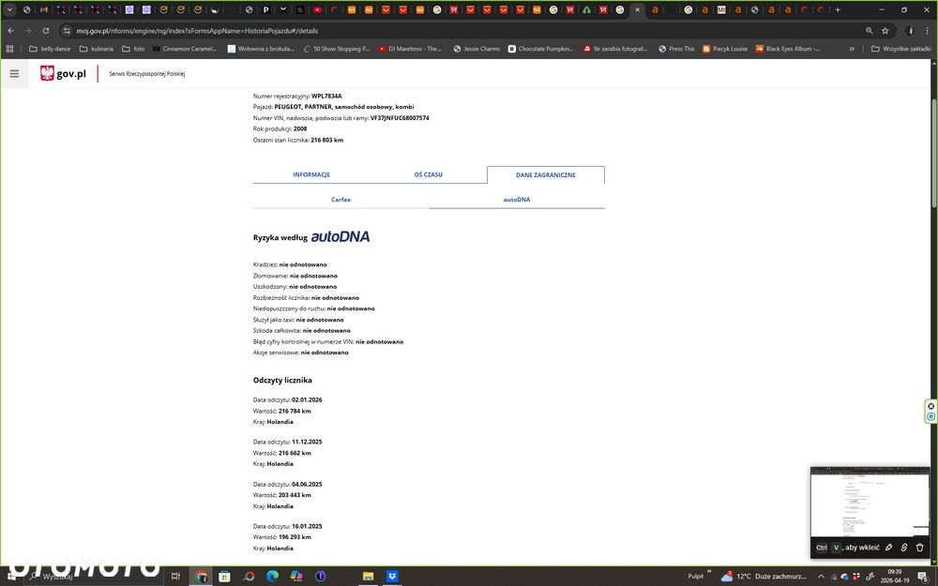Switch to the Gmail browser tab
Image resolution: width=938 pixels, height=586 pixels.
tap(44, 9)
